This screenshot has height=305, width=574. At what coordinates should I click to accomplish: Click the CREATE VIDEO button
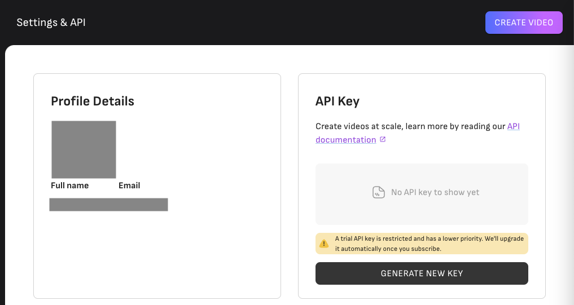coord(523,23)
